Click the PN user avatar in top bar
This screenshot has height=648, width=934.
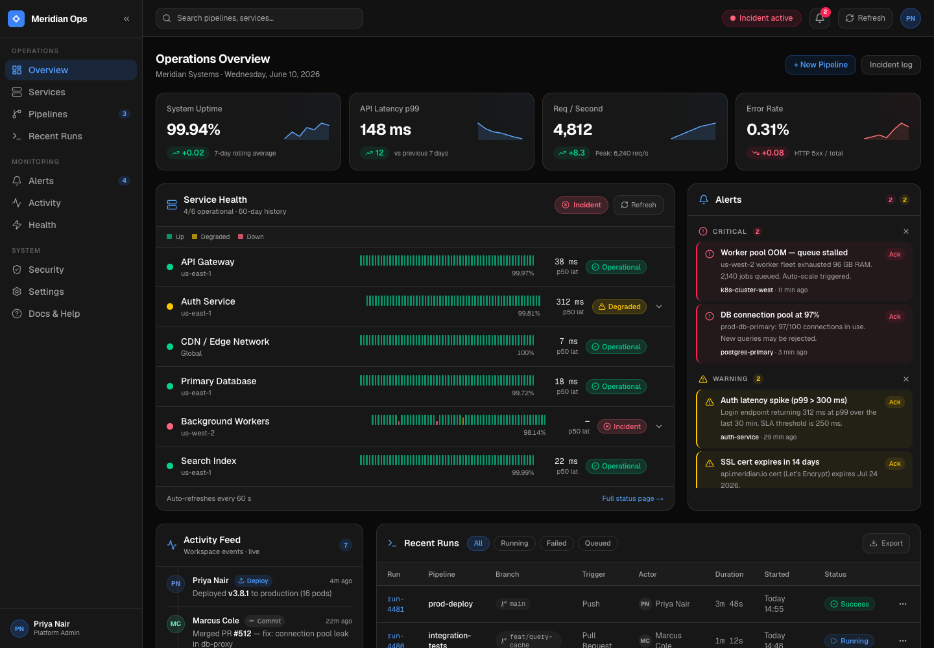[x=911, y=18]
